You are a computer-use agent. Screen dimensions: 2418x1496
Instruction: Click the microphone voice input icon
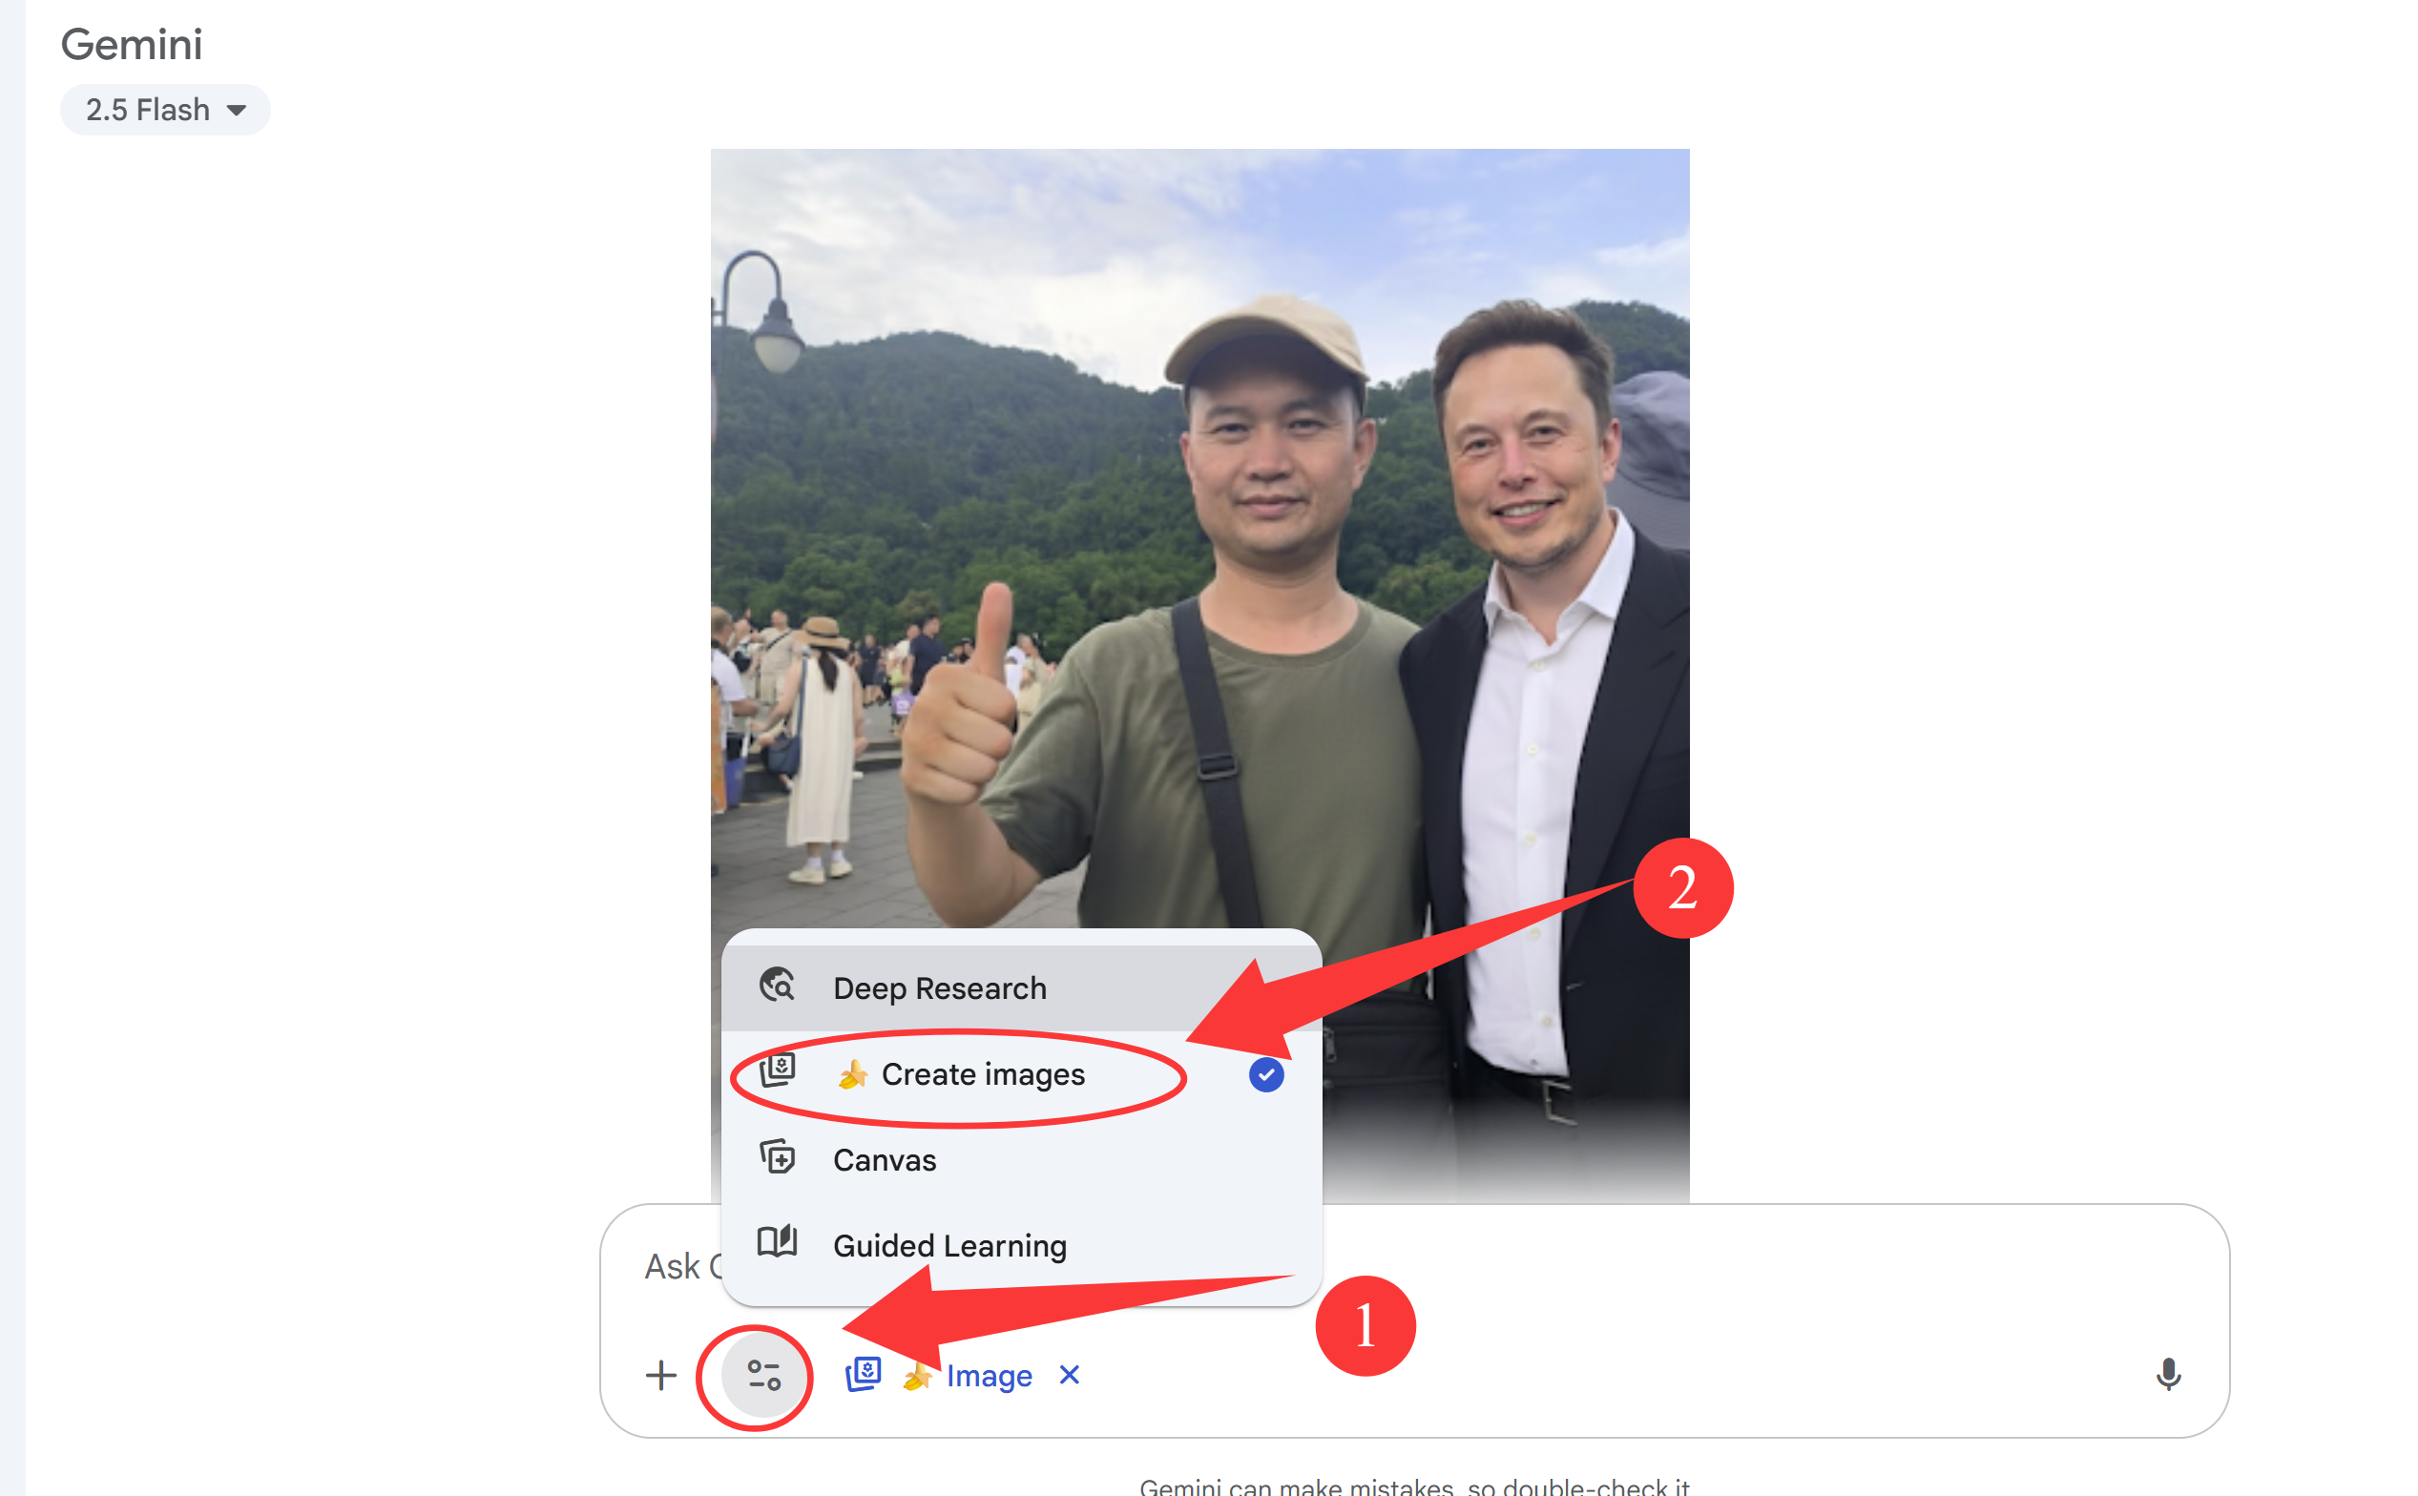(x=2168, y=1374)
